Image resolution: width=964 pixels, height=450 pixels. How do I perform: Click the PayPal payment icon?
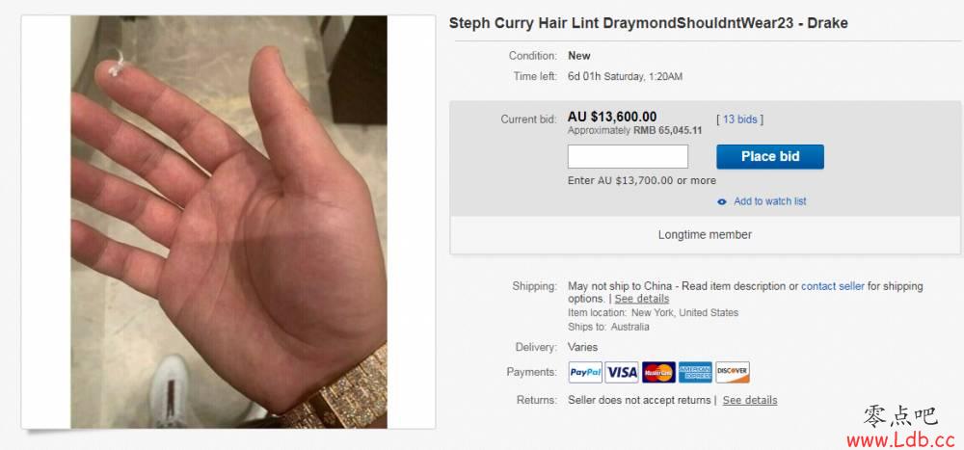(585, 372)
